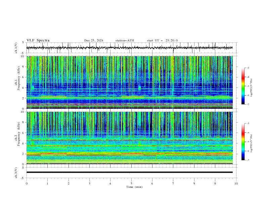Click the "ch.3(V)" axis label
This screenshot has height=206, width=266.
[x=16, y=173]
